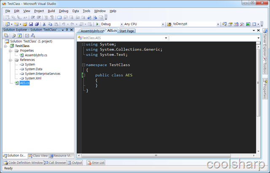Click the Decrease Line Indent icon

tap(33, 17)
